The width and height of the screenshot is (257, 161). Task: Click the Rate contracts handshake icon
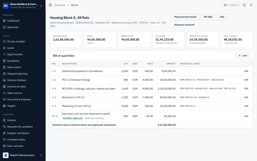[x=4, y=146]
